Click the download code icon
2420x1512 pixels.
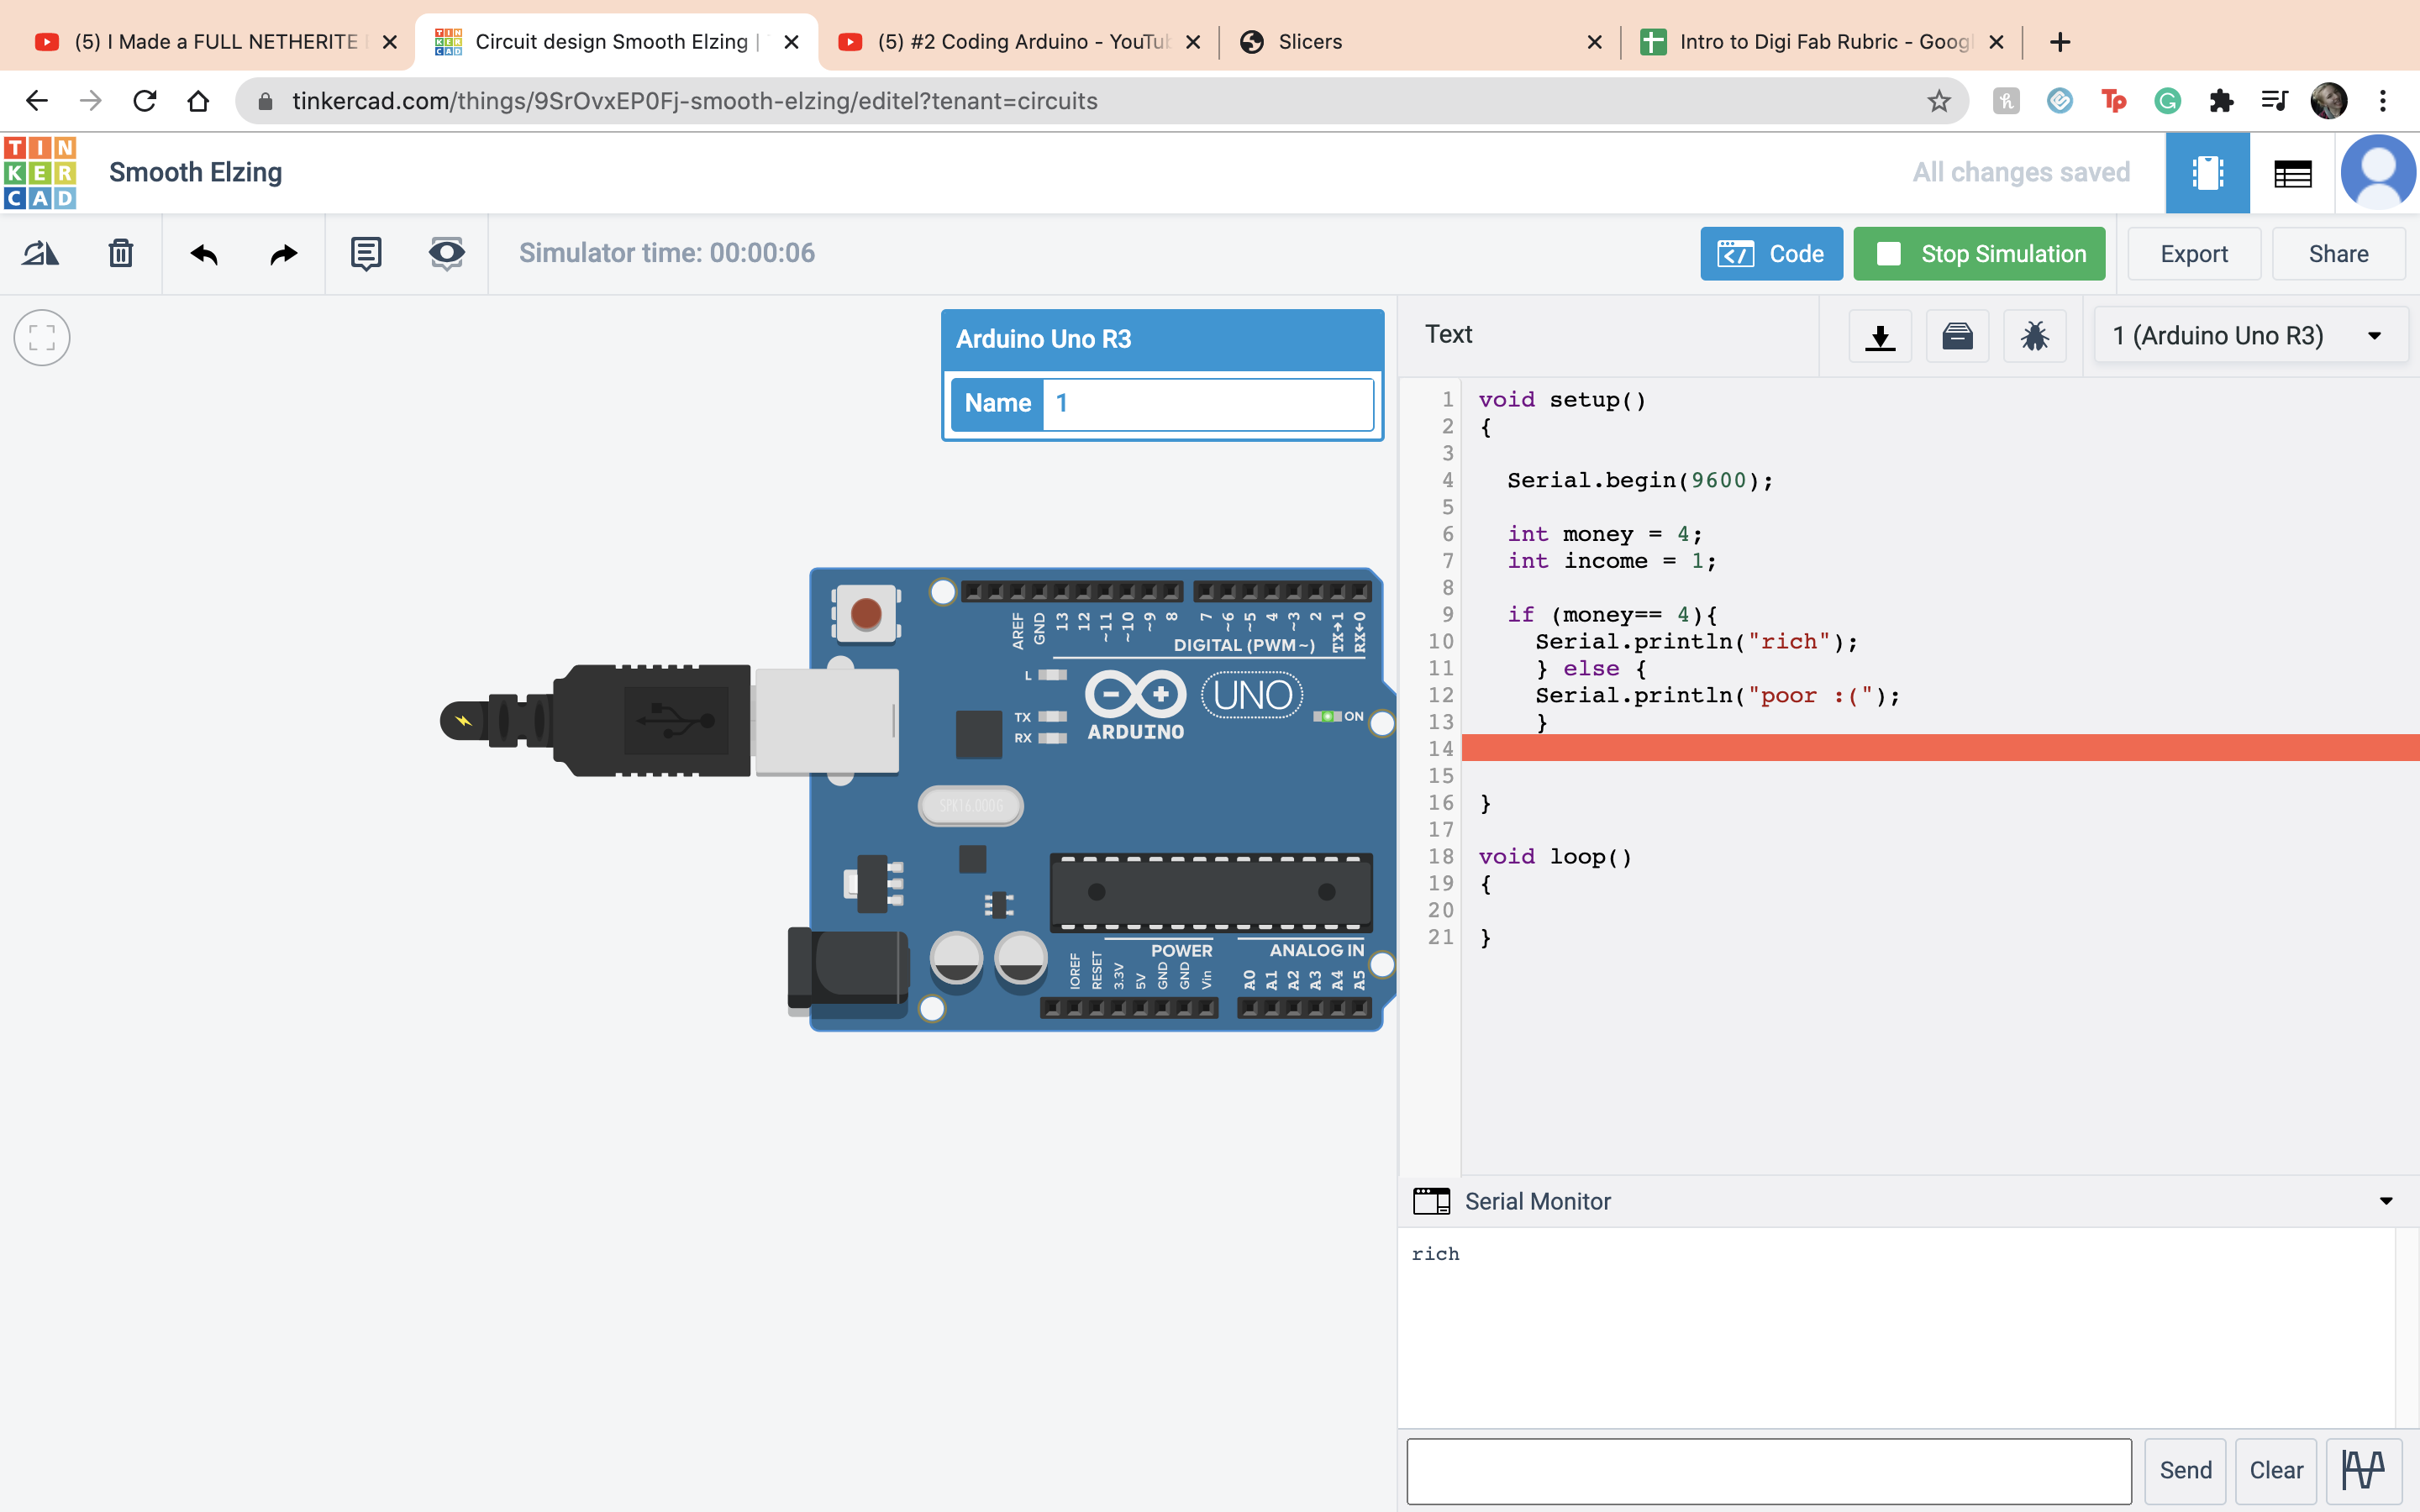click(1880, 336)
